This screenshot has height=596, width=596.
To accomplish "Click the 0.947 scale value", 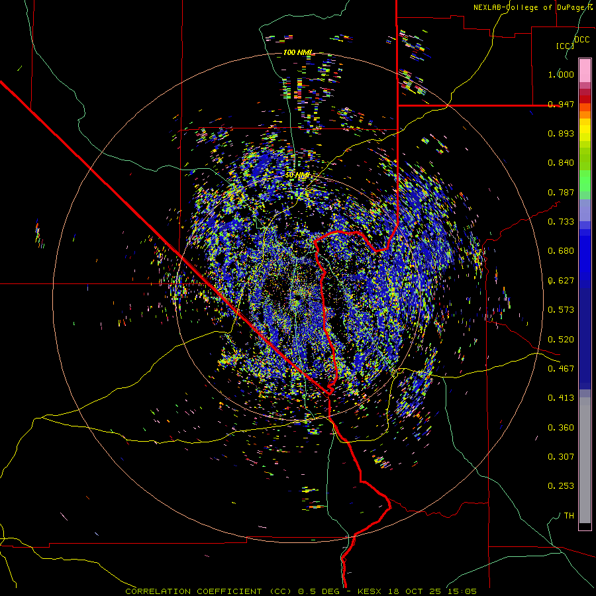I will (x=561, y=104).
